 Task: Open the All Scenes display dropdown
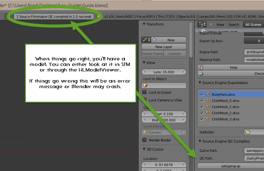coord(254,25)
